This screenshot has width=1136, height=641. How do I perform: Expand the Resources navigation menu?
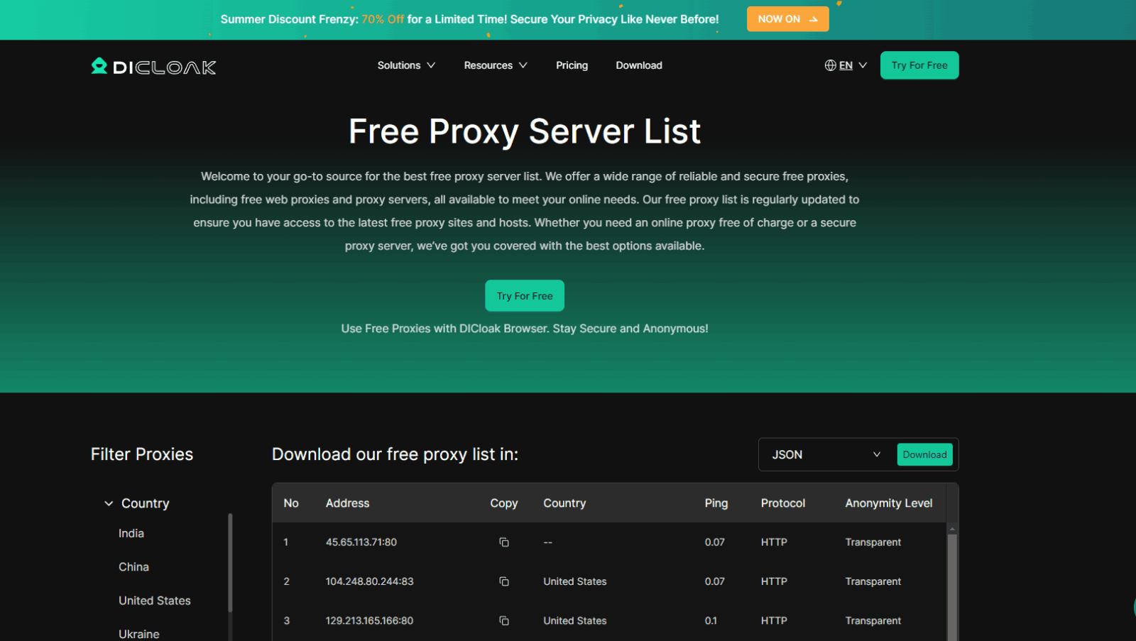click(495, 65)
